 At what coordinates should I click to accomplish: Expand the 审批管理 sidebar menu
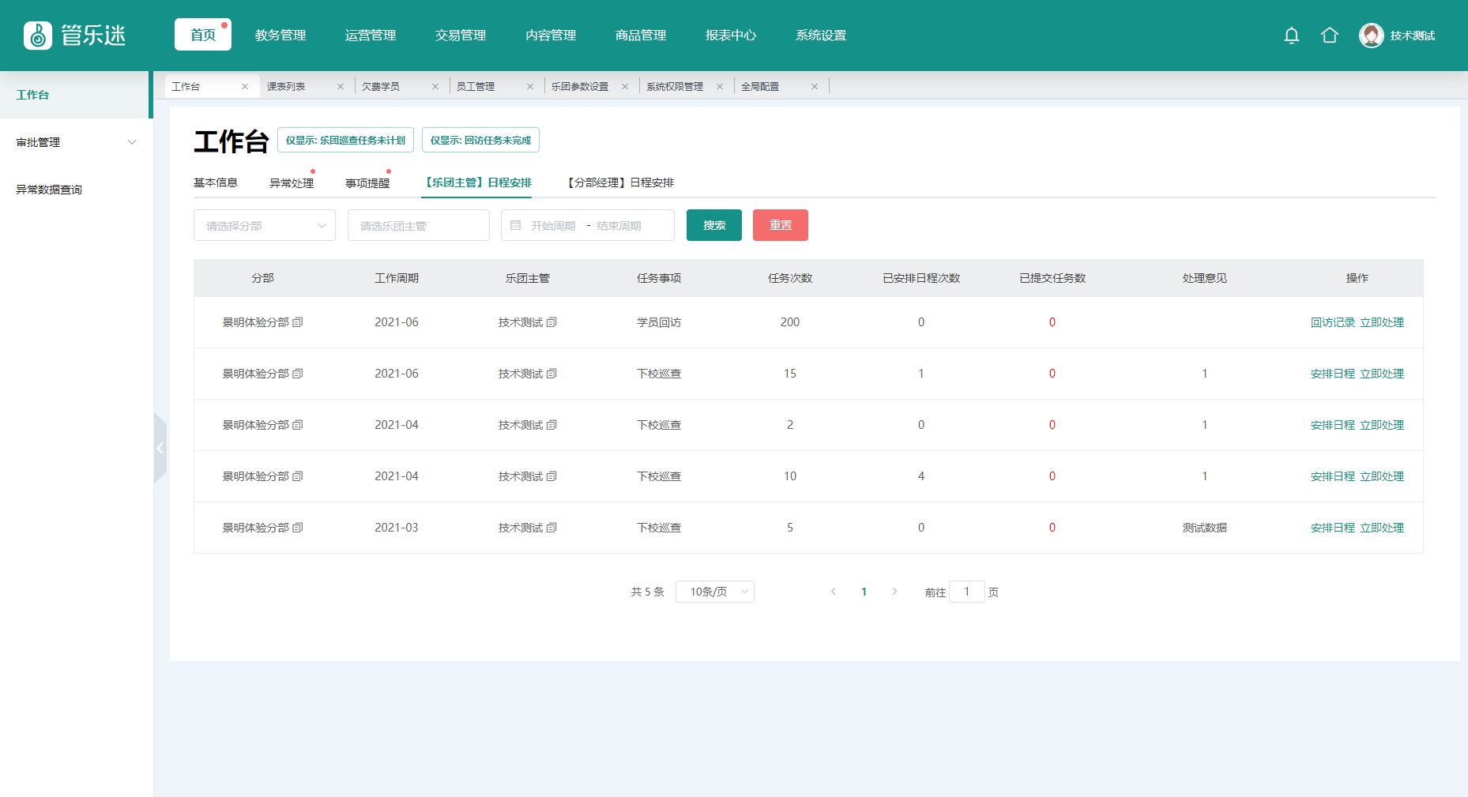click(76, 142)
